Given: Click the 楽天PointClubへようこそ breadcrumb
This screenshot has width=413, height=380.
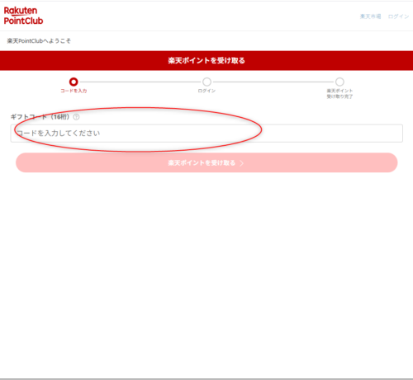Looking at the screenshot, I should pyautogui.click(x=39, y=41).
